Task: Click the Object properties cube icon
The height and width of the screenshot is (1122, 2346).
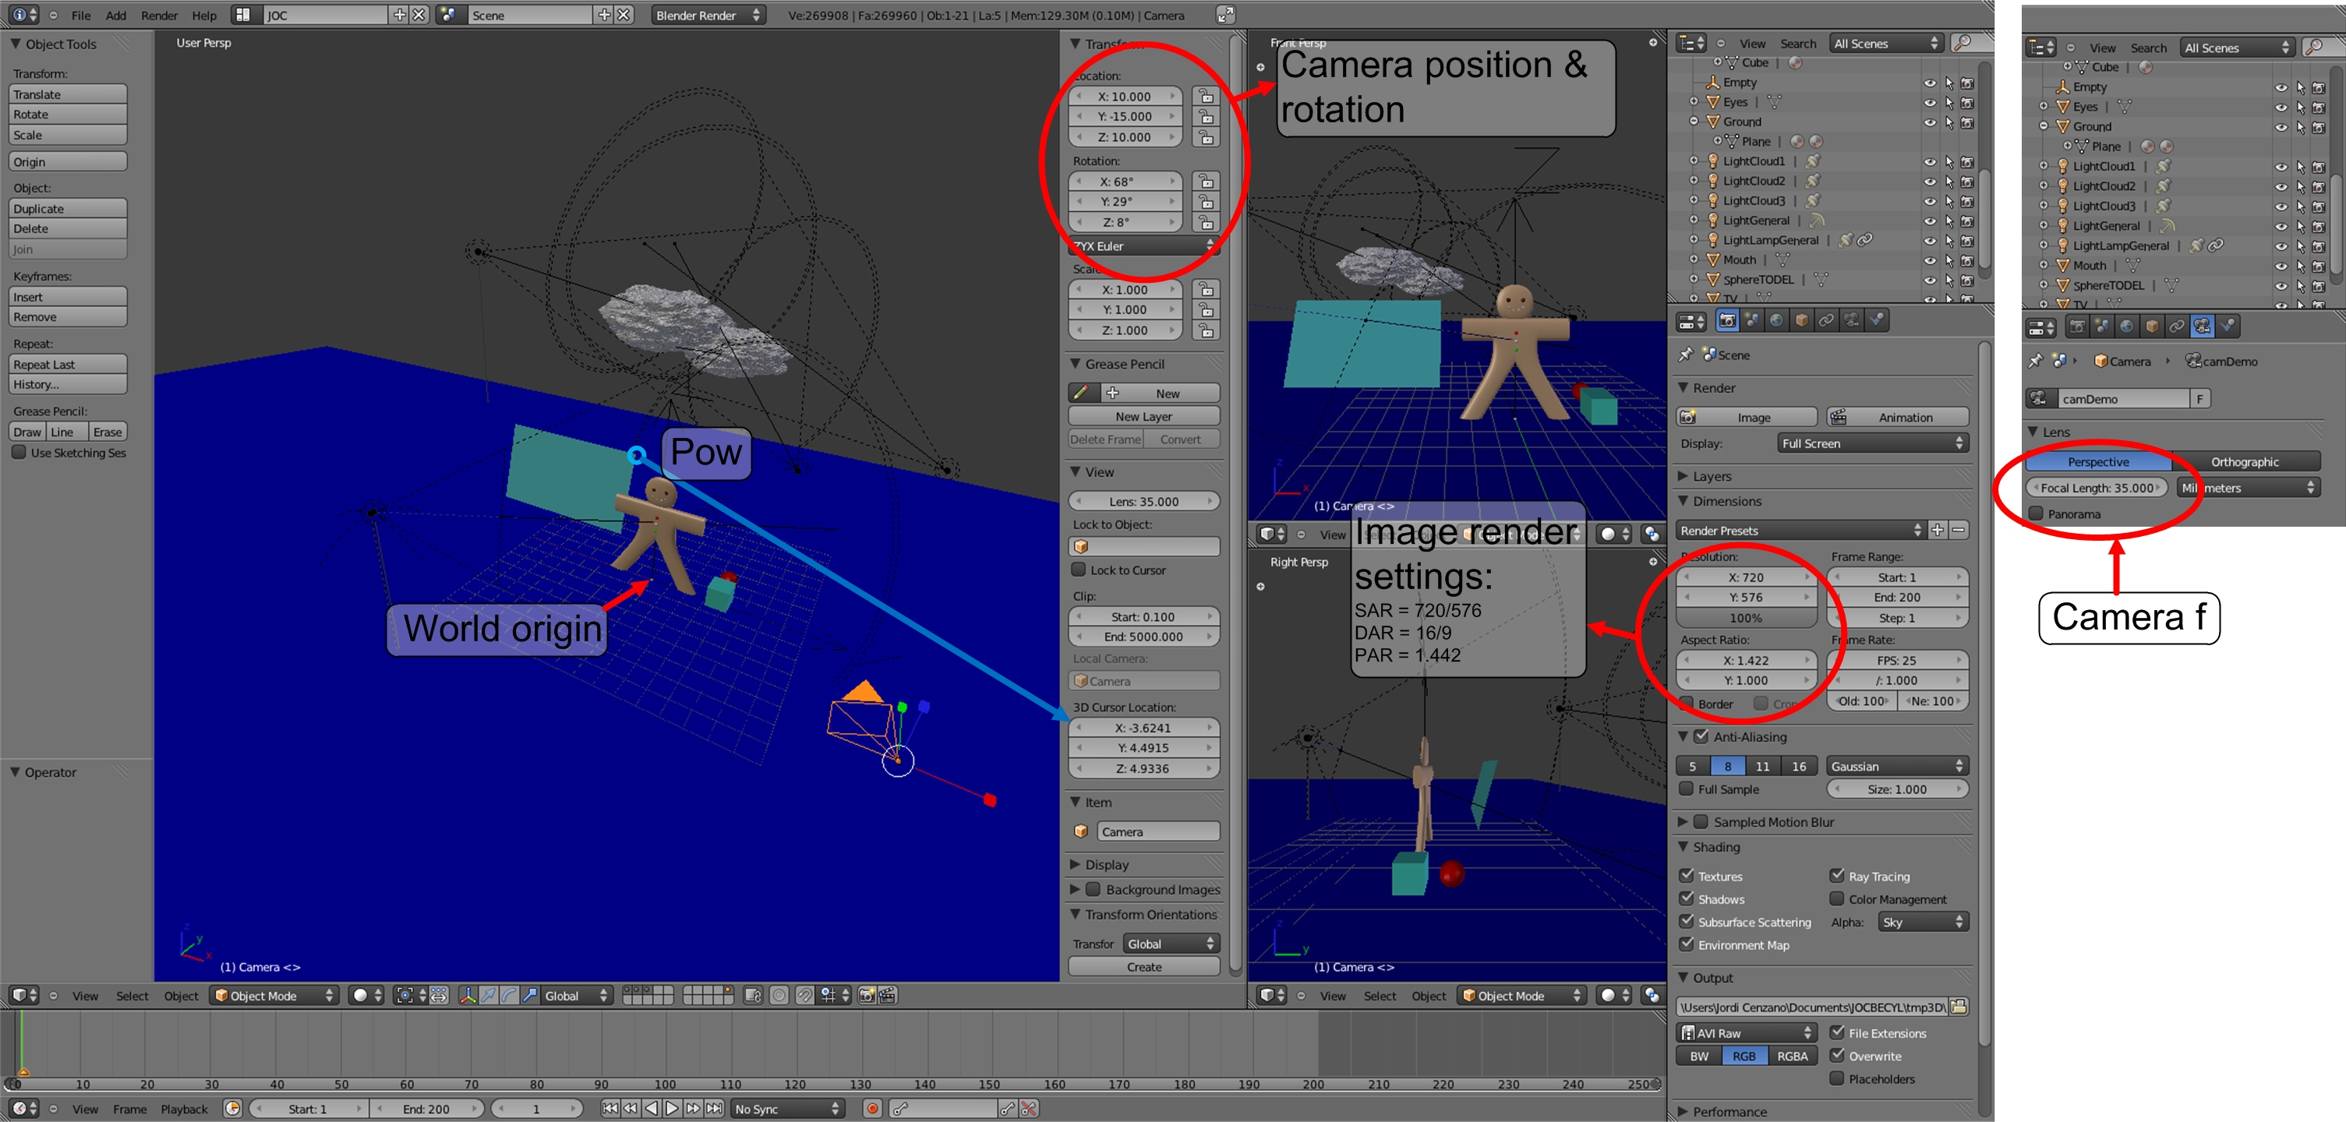Action: point(1800,320)
